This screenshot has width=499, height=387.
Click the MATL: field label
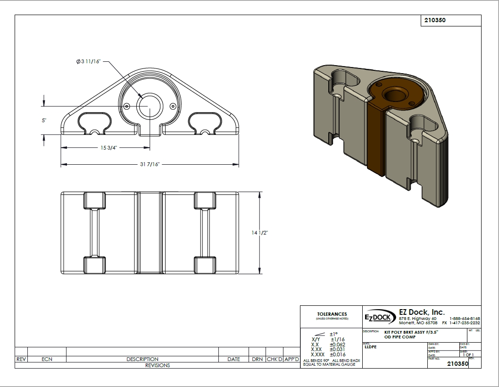pyautogui.click(x=366, y=344)
